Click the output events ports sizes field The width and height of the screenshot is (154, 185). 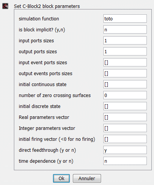point(125,73)
